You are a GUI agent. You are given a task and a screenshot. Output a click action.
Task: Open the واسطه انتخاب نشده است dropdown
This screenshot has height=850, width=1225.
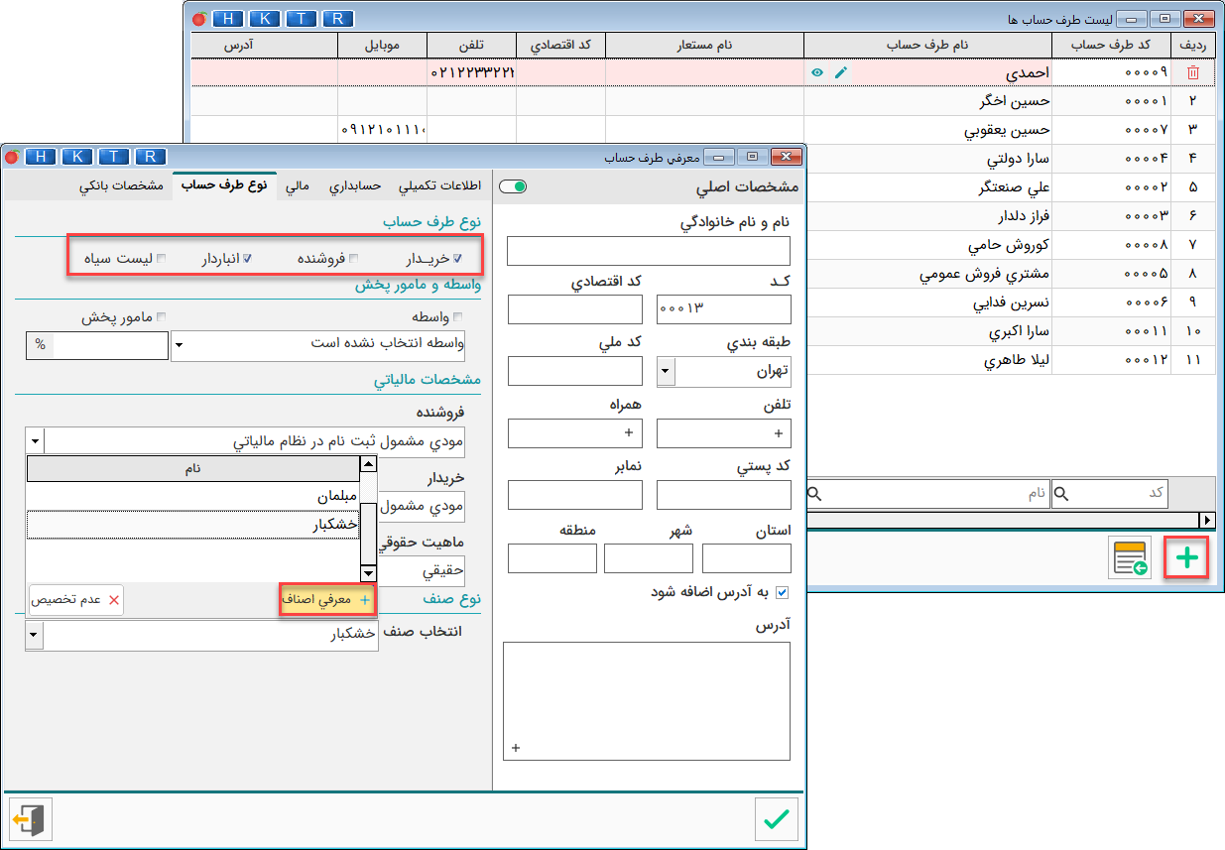pyautogui.click(x=178, y=346)
